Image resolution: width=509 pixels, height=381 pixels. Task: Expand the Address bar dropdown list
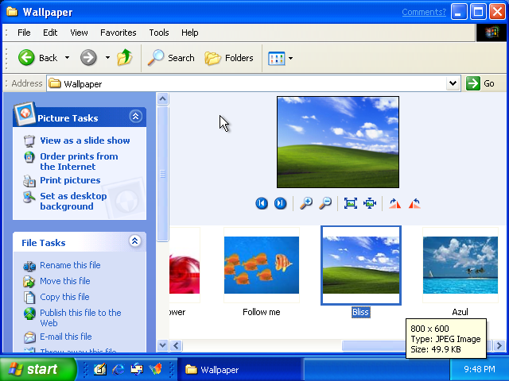pyautogui.click(x=453, y=83)
